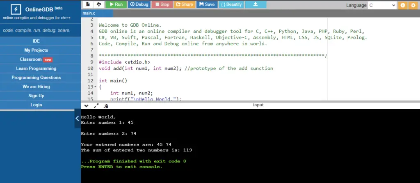420x183 pixels.
Task: Click the 'int main()' code line
Action: 113,81
